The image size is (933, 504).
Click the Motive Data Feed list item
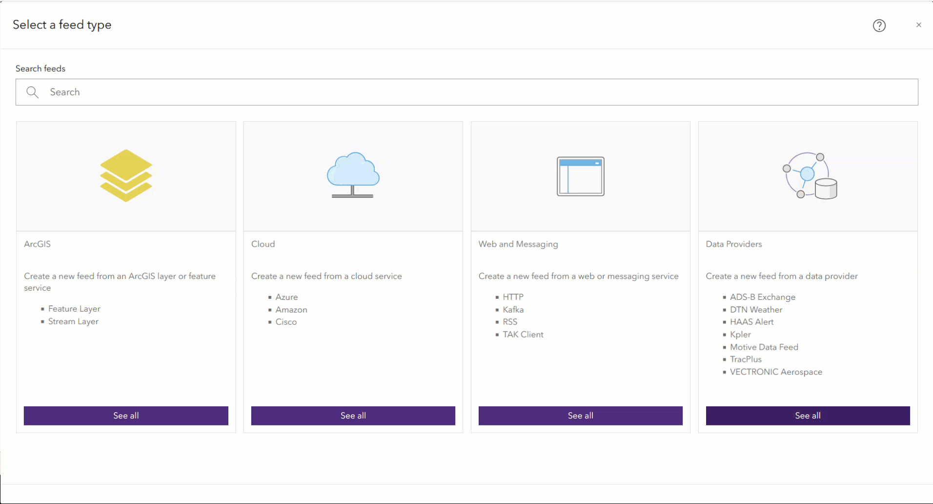[x=764, y=347]
